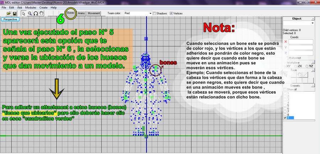The height and width of the screenshot is (154, 320).
Task: Open a model file with the folder icon
Action: coord(9,13)
